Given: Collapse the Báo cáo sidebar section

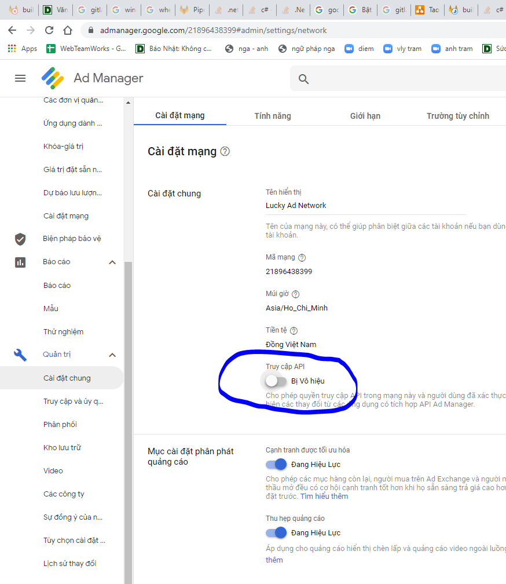Looking at the screenshot, I should pos(112,262).
